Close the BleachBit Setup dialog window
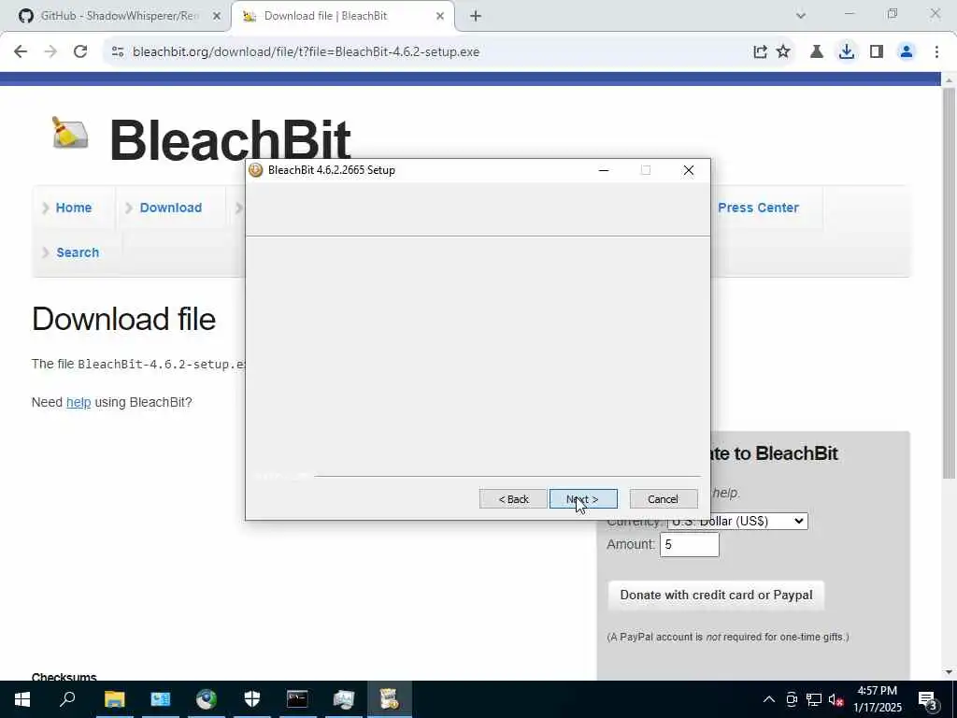957x718 pixels. click(689, 170)
